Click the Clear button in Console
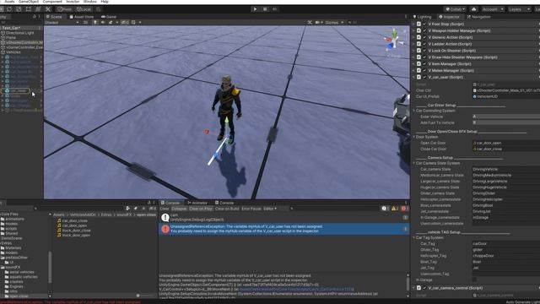Viewport: 540px width, 304px height. (165, 209)
